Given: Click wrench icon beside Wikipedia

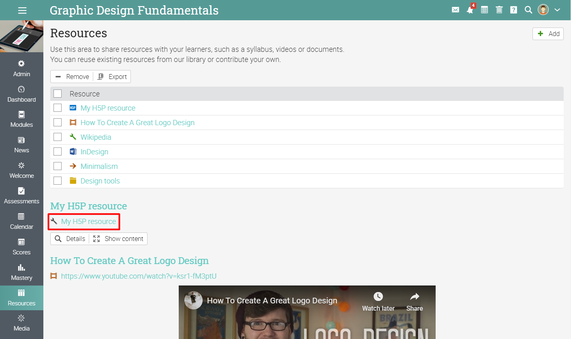Looking at the screenshot, I should pos(73,137).
